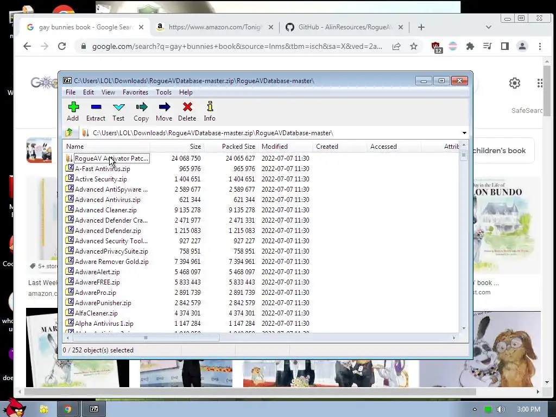Show hidden tray icons arrow
The image size is (556, 417).
coord(475,409)
